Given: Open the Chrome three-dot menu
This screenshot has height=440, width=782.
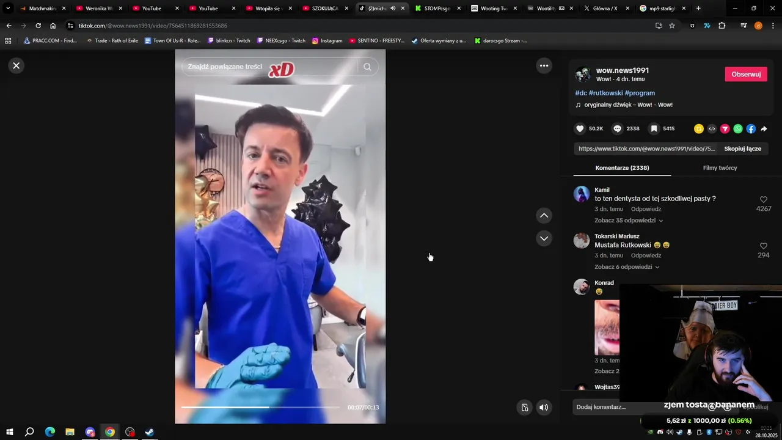Looking at the screenshot, I should click(773, 26).
